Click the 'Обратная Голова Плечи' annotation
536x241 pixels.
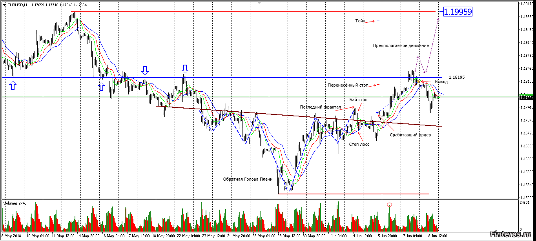[248, 179]
